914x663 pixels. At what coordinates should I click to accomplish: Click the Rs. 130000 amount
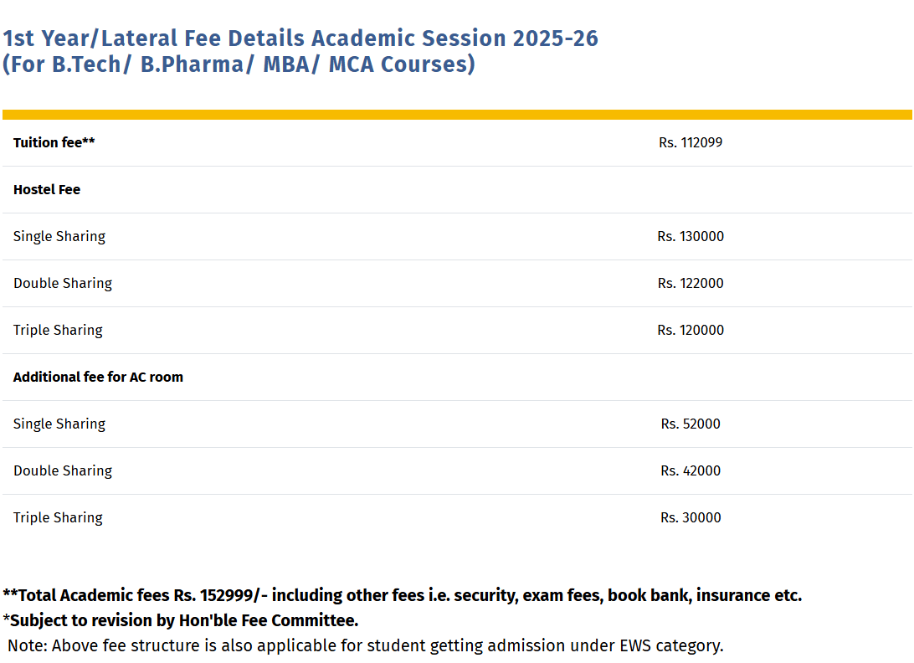click(x=691, y=236)
